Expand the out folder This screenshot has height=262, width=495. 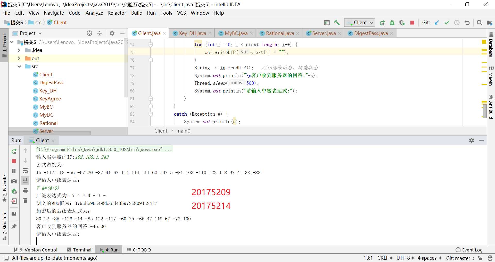point(19,58)
